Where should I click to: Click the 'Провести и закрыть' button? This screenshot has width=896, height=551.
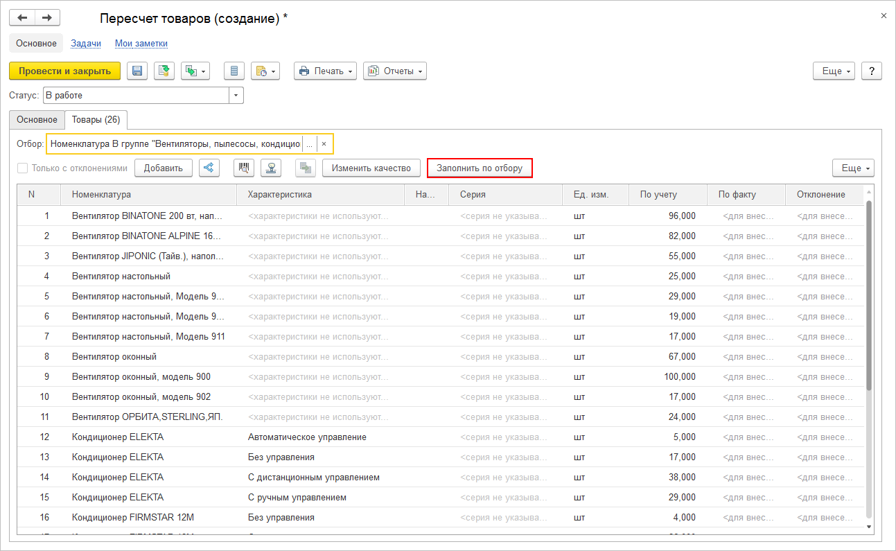[64, 71]
